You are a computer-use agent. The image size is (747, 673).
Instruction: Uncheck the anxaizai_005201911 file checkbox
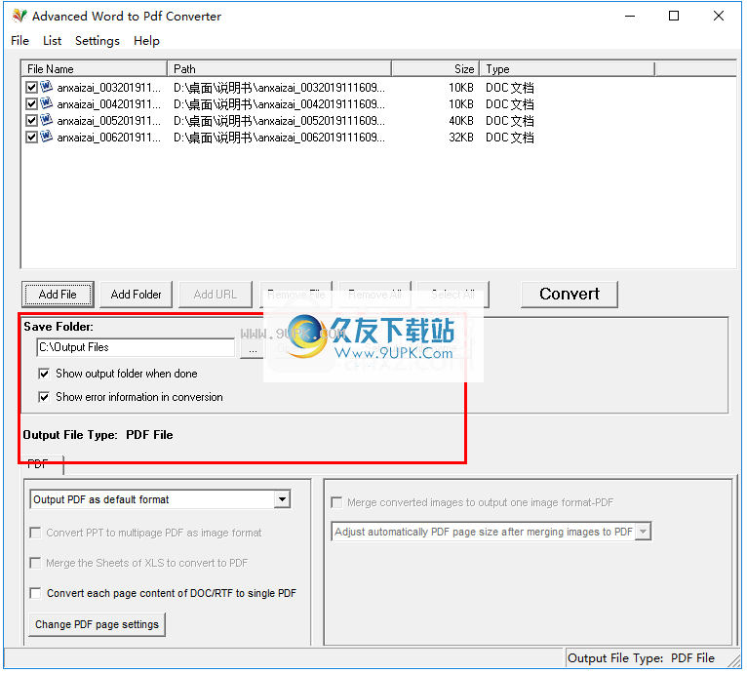coord(31,121)
